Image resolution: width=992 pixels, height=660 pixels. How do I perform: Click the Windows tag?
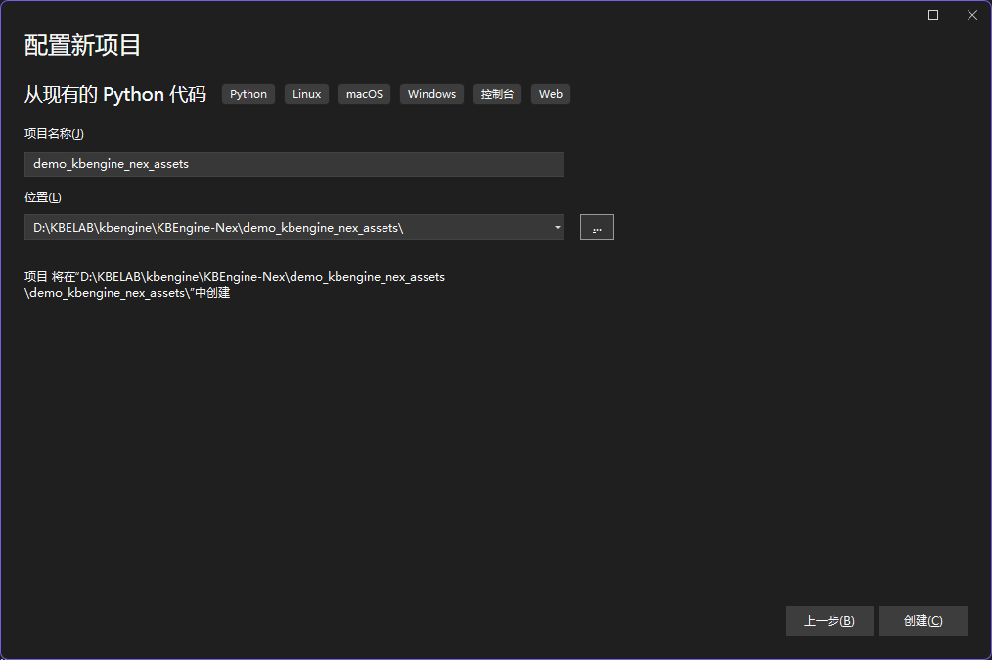431,94
